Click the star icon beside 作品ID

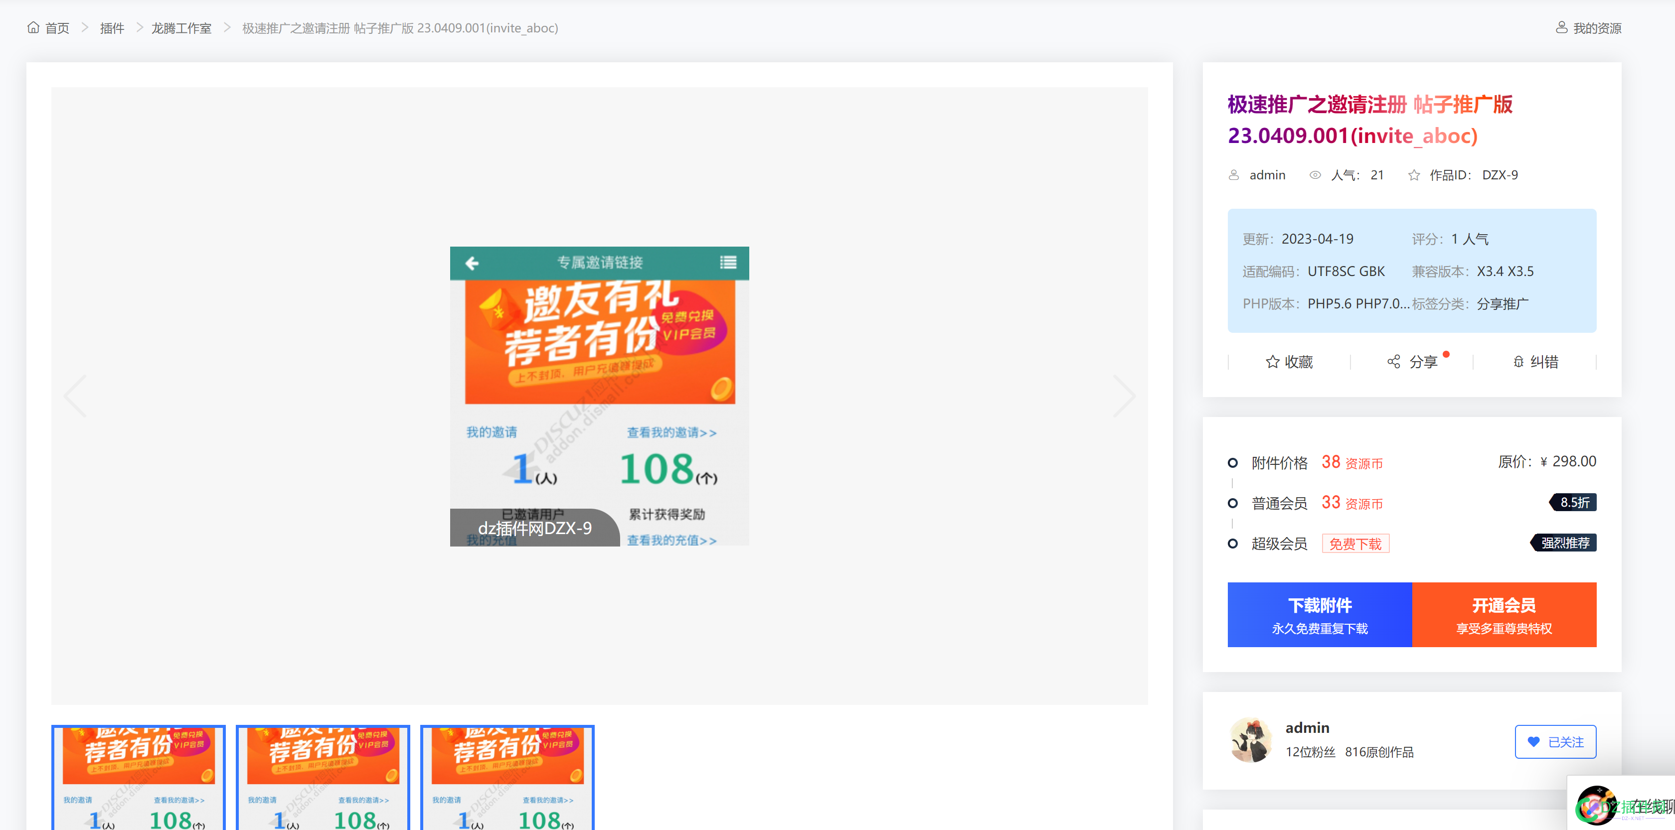pos(1414,175)
